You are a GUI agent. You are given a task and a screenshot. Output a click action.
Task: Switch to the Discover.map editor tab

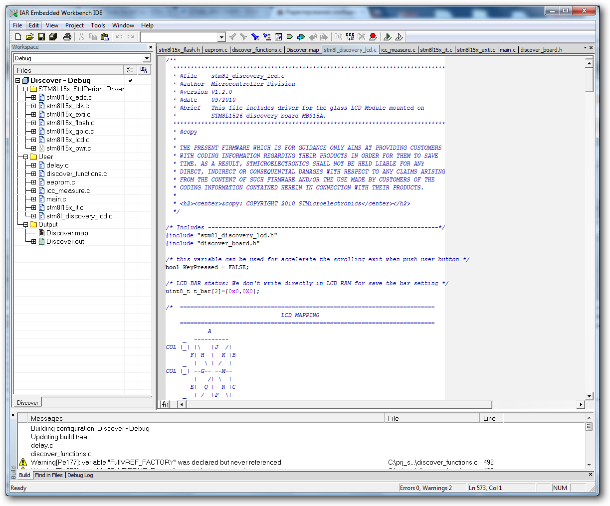point(303,50)
